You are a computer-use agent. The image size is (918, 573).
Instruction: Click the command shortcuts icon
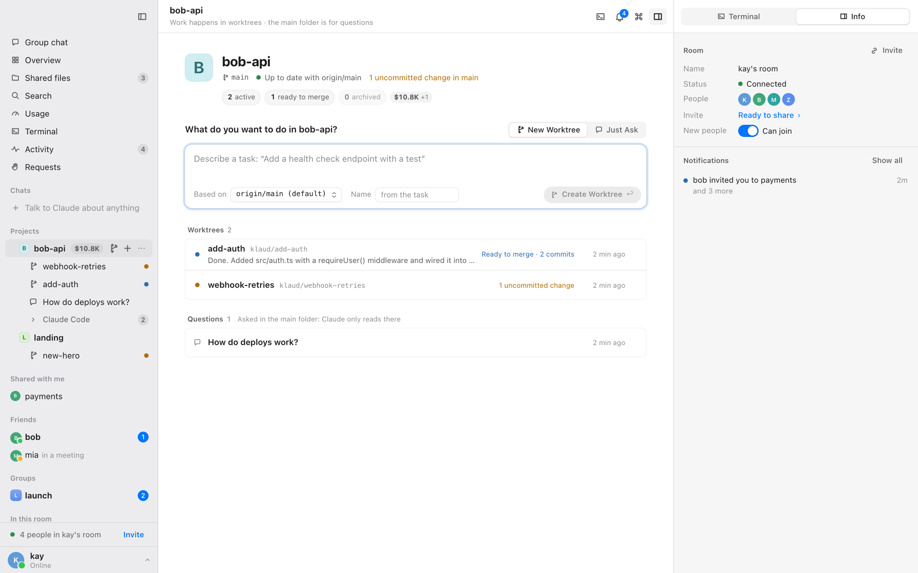pos(638,17)
